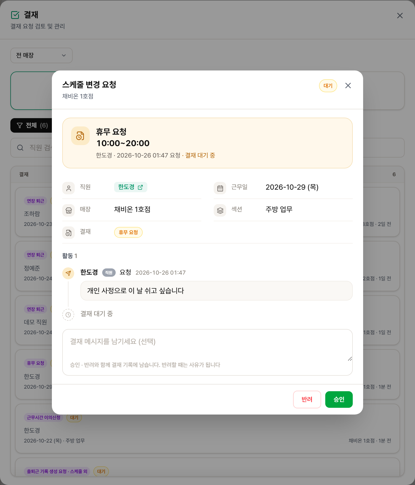
Task: Click the 반려 reject button
Action: point(307,399)
